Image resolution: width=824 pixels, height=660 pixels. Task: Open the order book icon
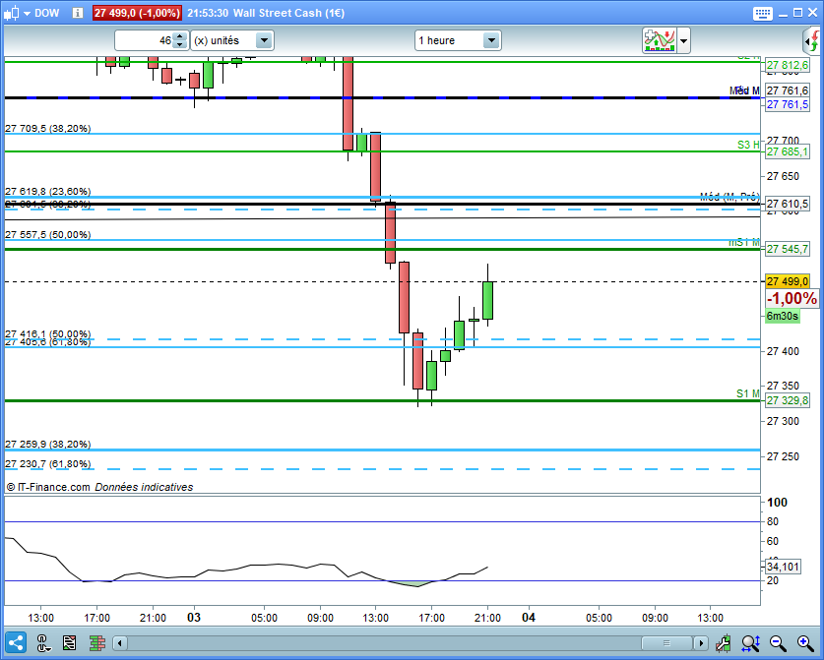point(97,642)
